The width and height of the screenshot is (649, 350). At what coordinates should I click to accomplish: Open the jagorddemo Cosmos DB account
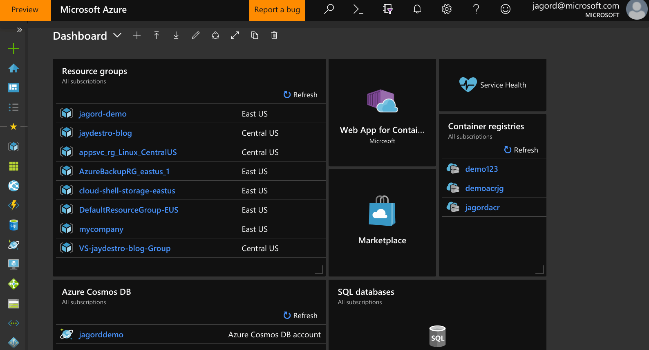101,334
